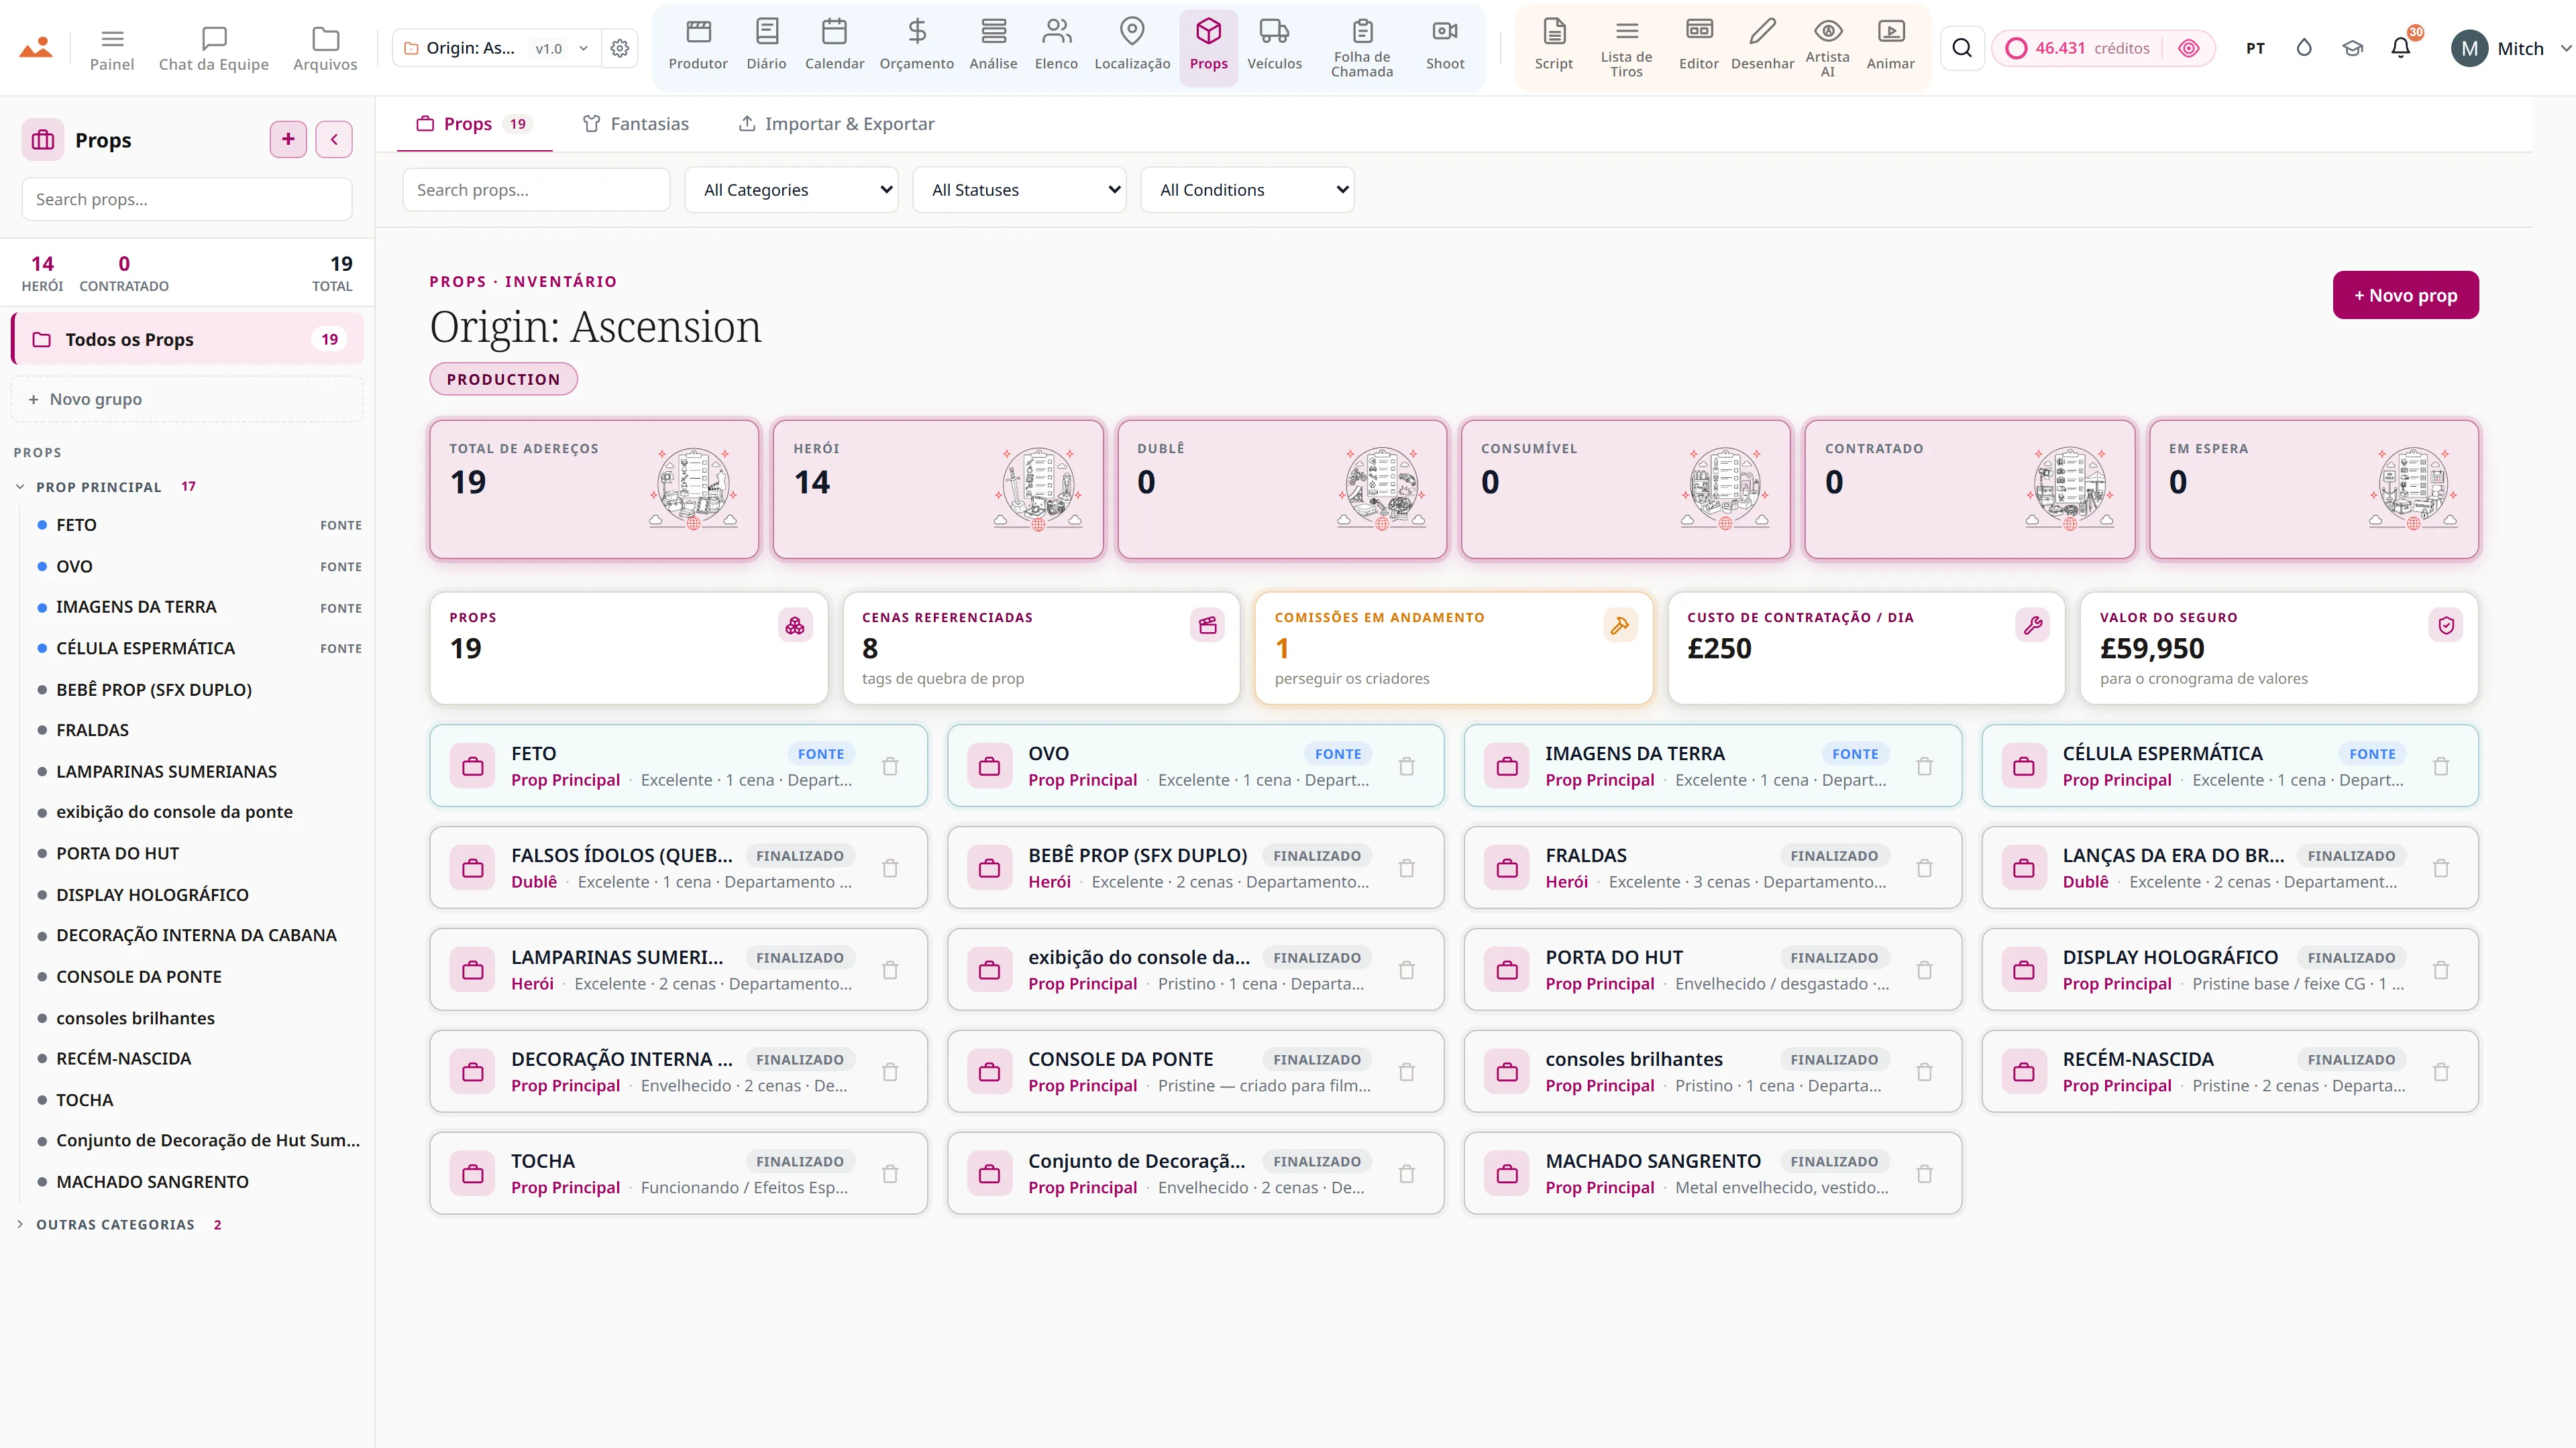
Task: Open the Folha de Chamada clipboard icon
Action: tap(1362, 31)
